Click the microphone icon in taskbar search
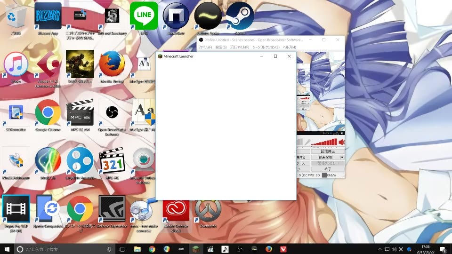The image size is (452, 254). (109, 249)
